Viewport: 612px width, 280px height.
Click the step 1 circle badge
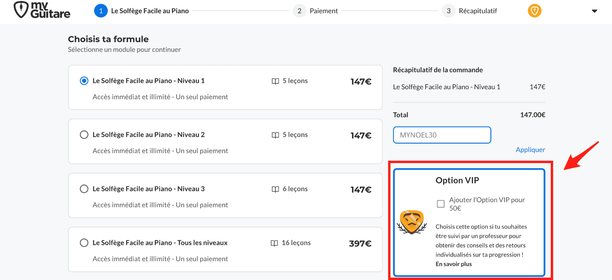(x=101, y=11)
